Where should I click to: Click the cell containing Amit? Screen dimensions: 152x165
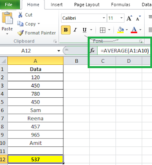pos(35,143)
